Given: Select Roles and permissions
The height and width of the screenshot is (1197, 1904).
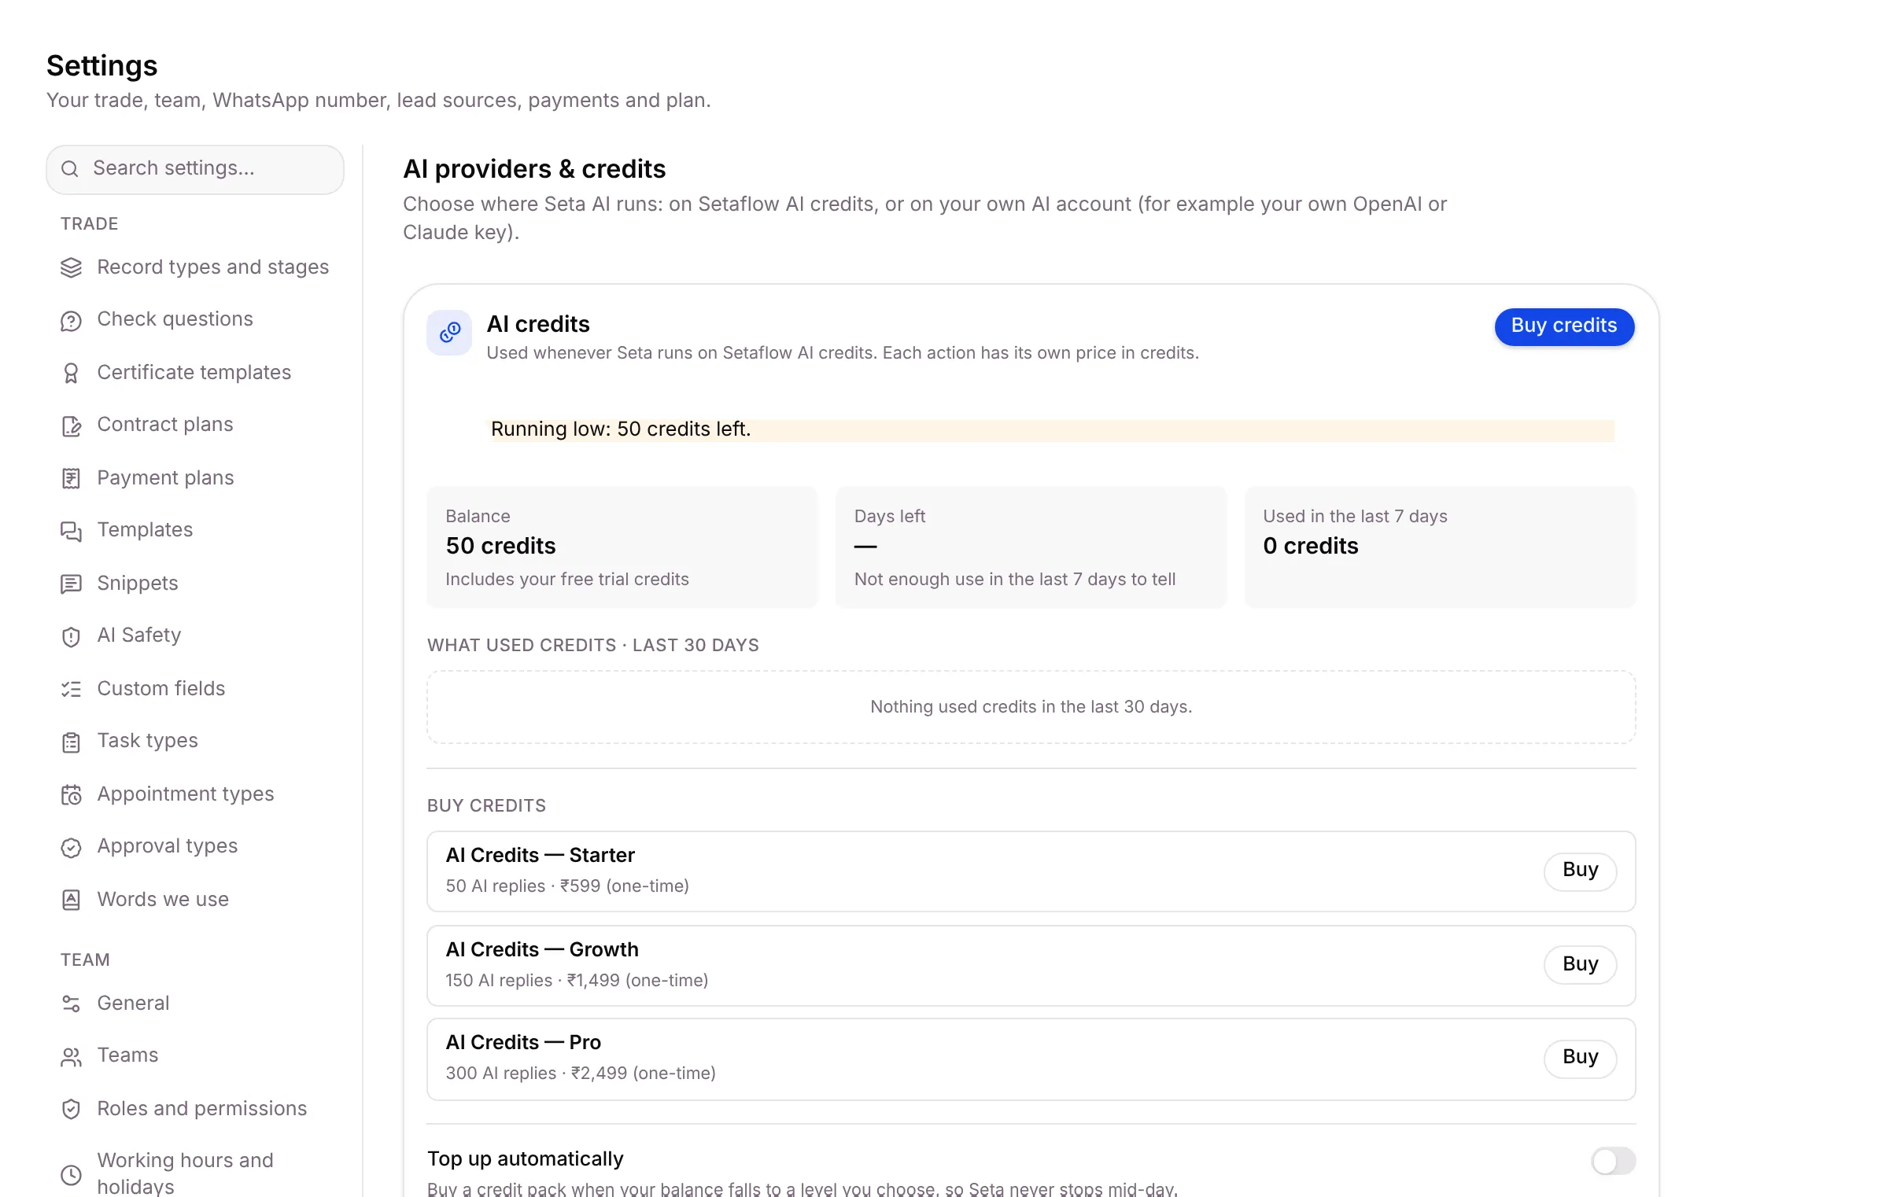Looking at the screenshot, I should [x=195, y=1108].
